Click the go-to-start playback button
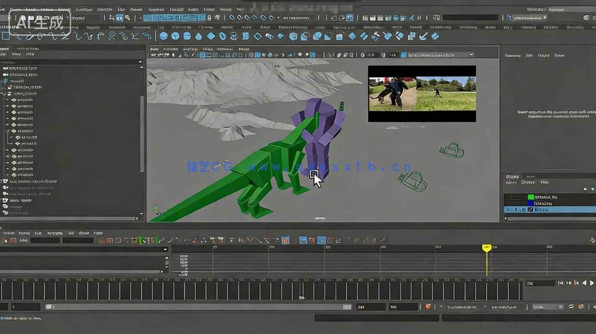 (561, 283)
